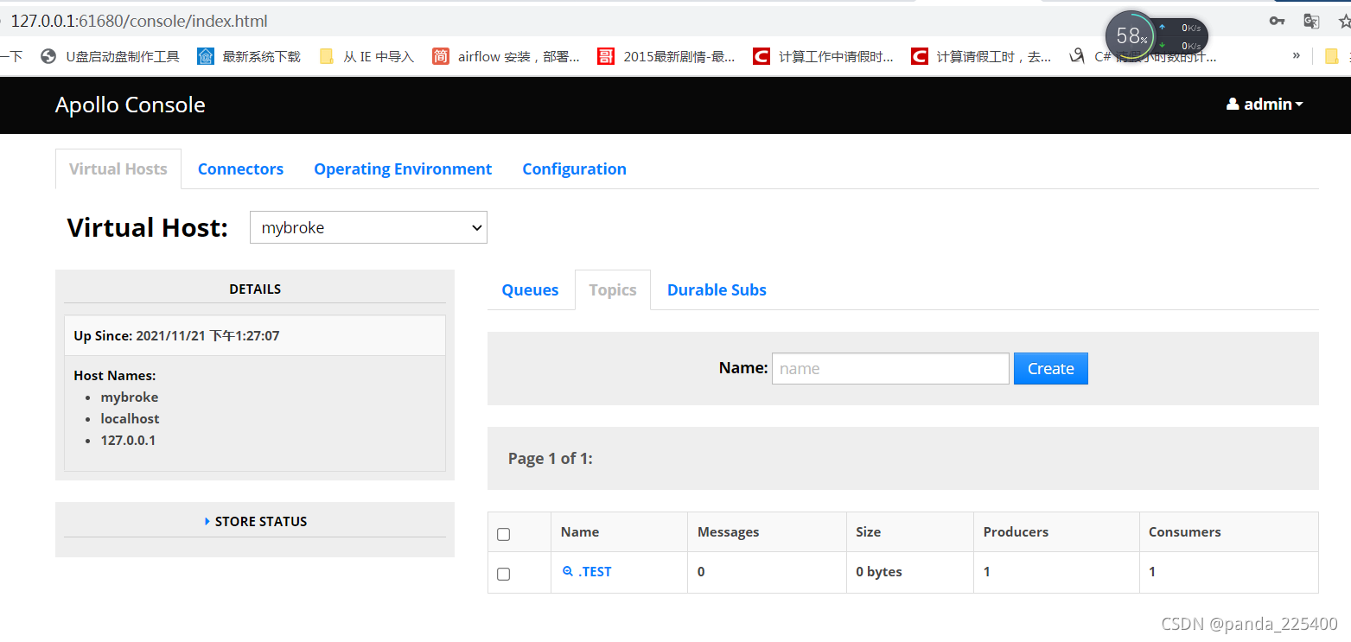
Task: Click the browser address bar URL
Action: pyautogui.click(x=139, y=21)
